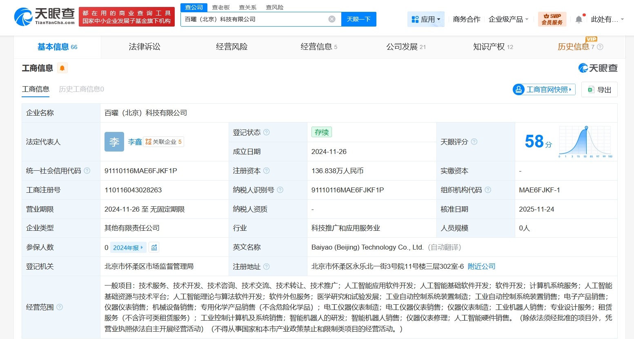Click the help icon beside 注册资本
This screenshot has height=339, width=634.
coord(267,170)
